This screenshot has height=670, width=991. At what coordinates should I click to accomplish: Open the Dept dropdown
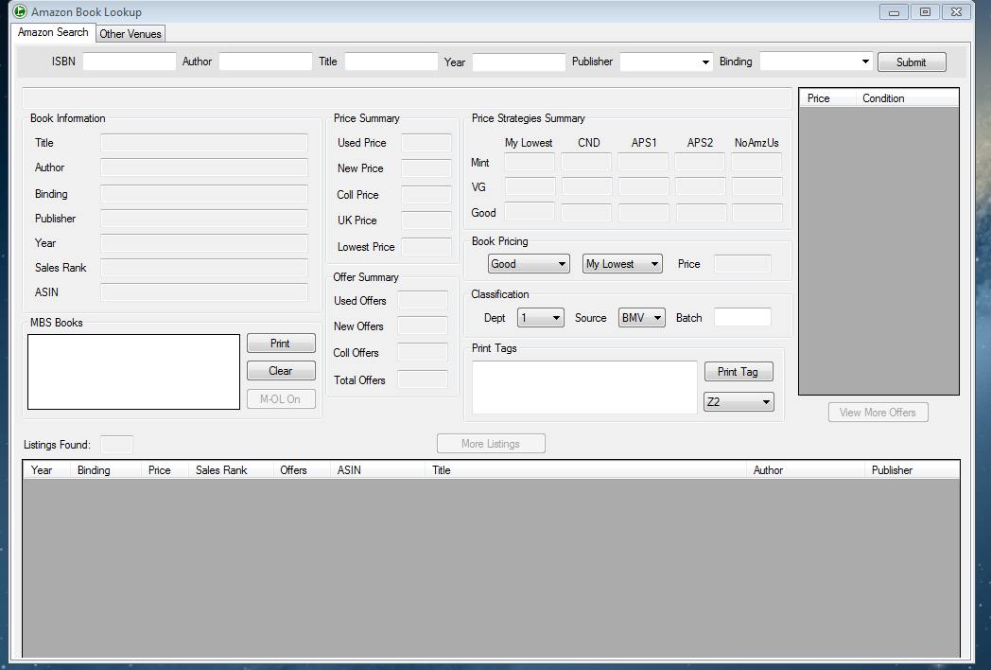[x=541, y=318]
